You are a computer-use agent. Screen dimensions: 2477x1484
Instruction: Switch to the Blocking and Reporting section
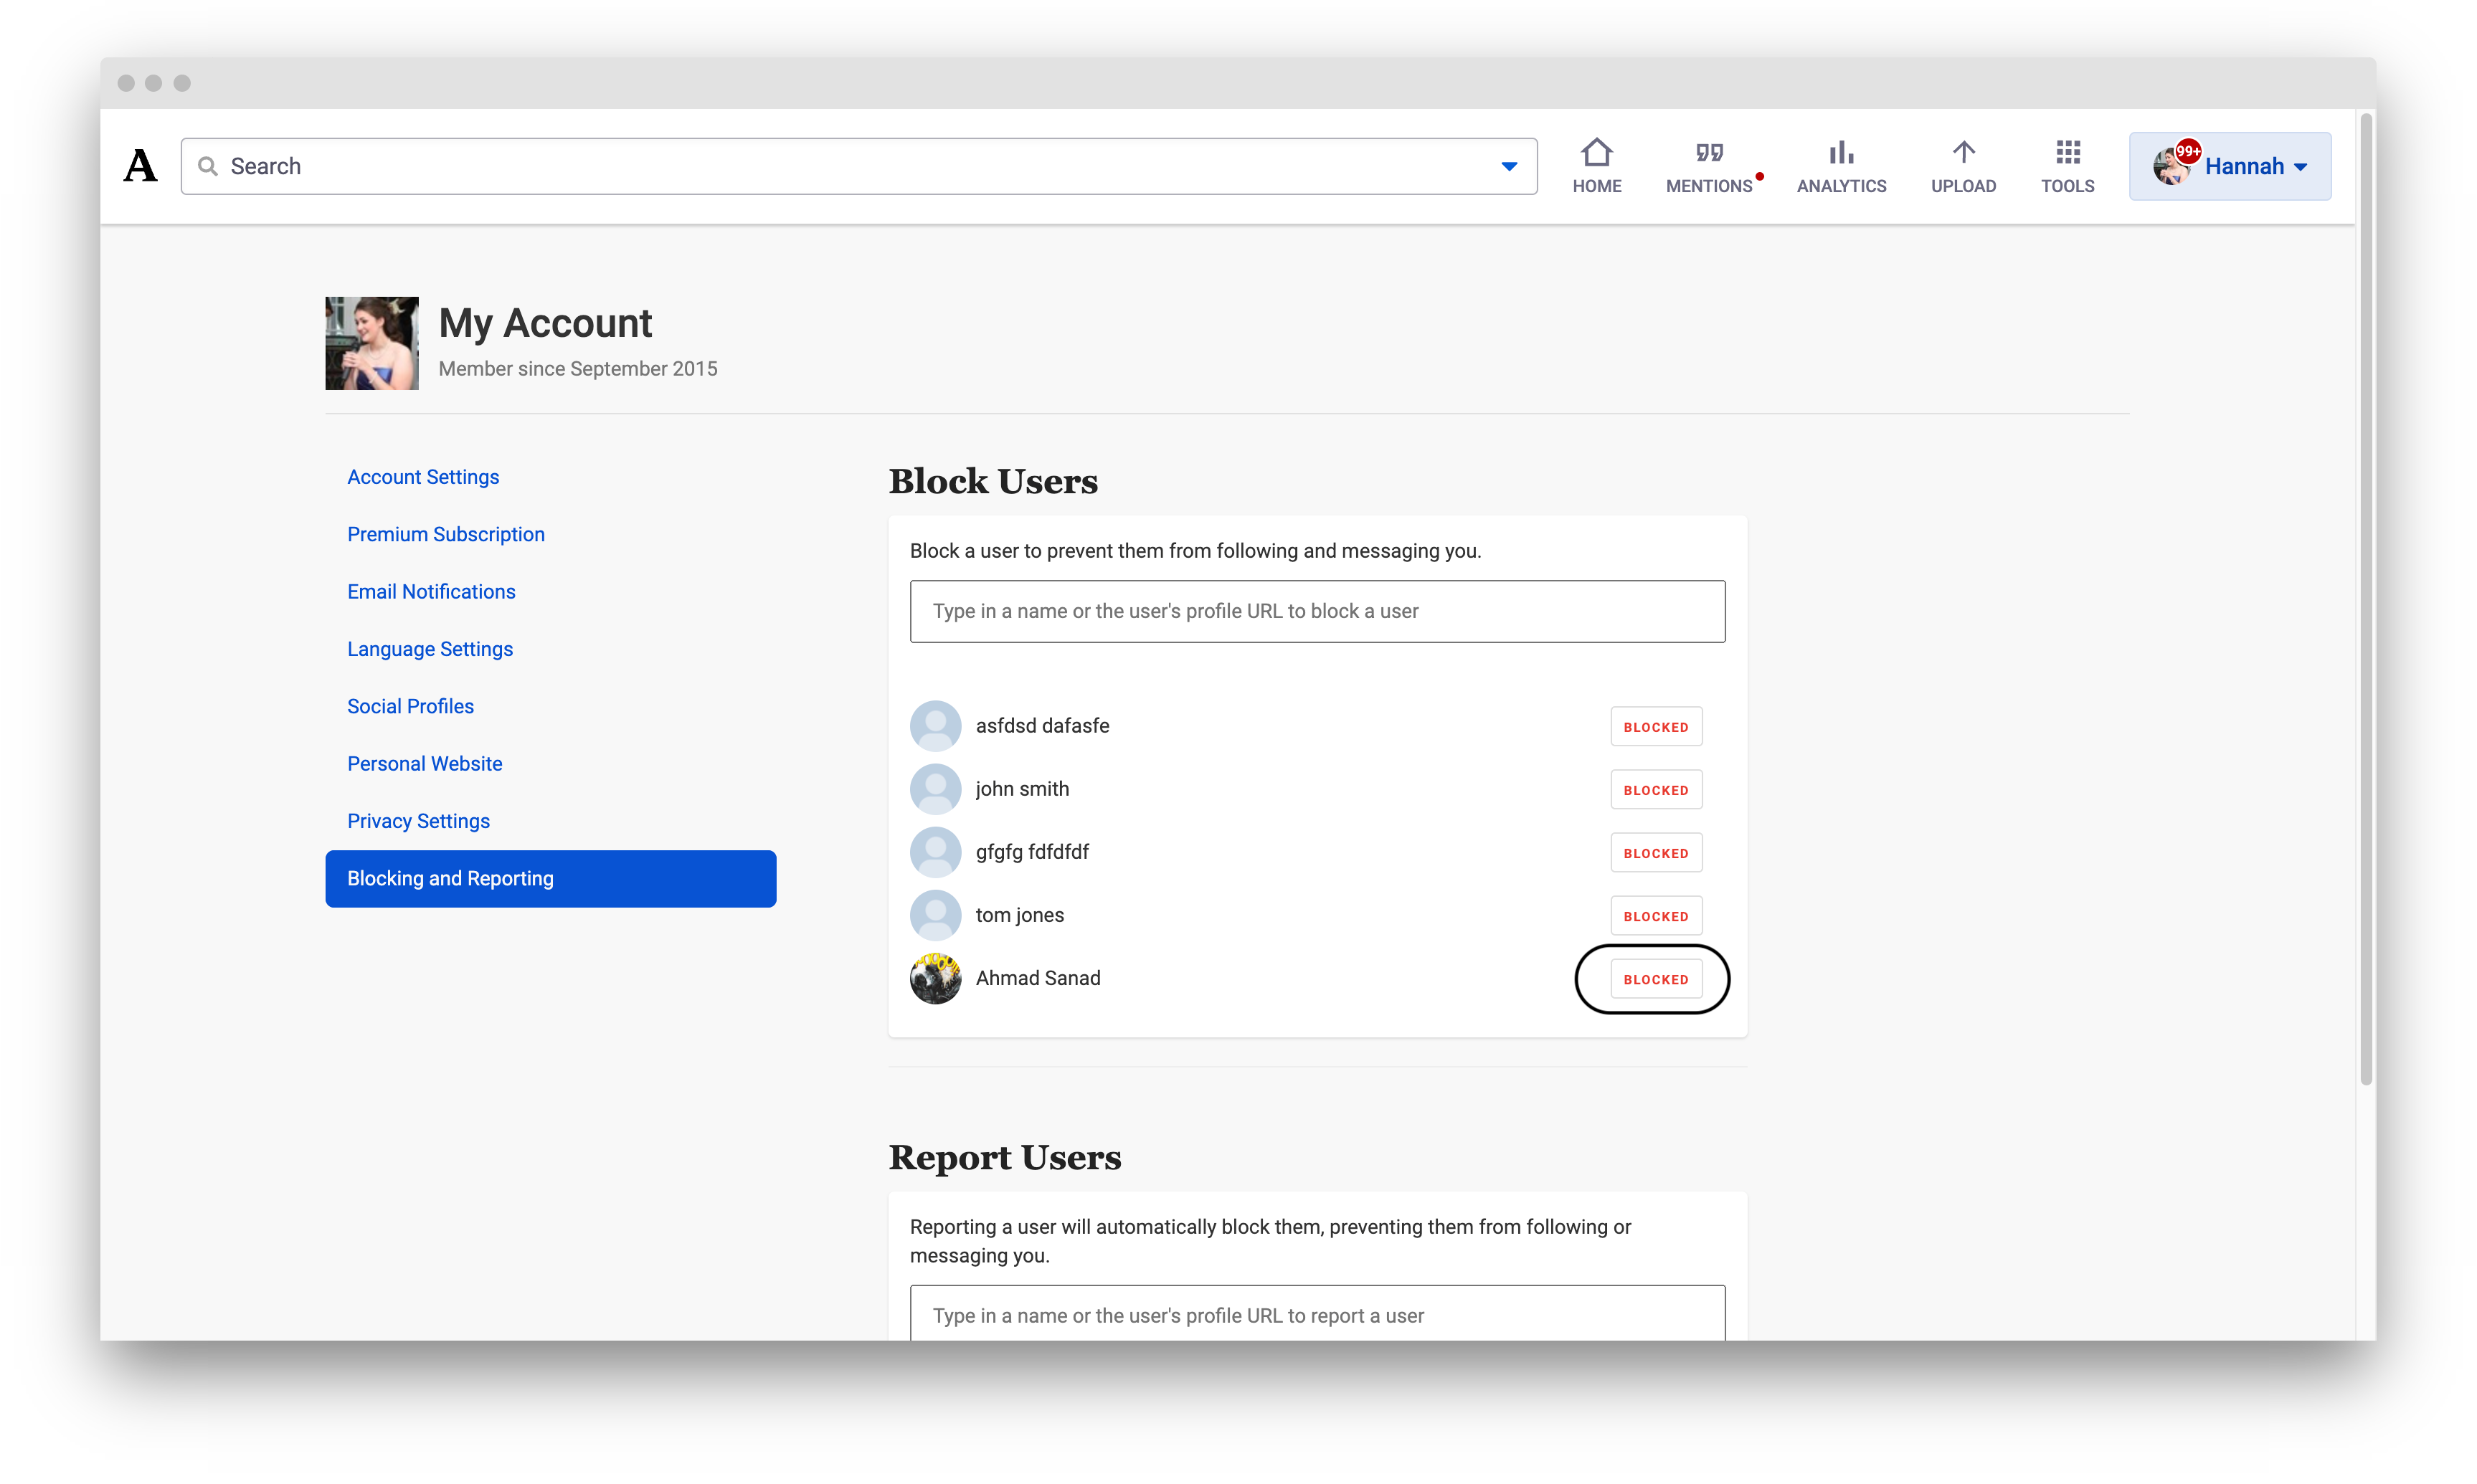pyautogui.click(x=450, y=878)
